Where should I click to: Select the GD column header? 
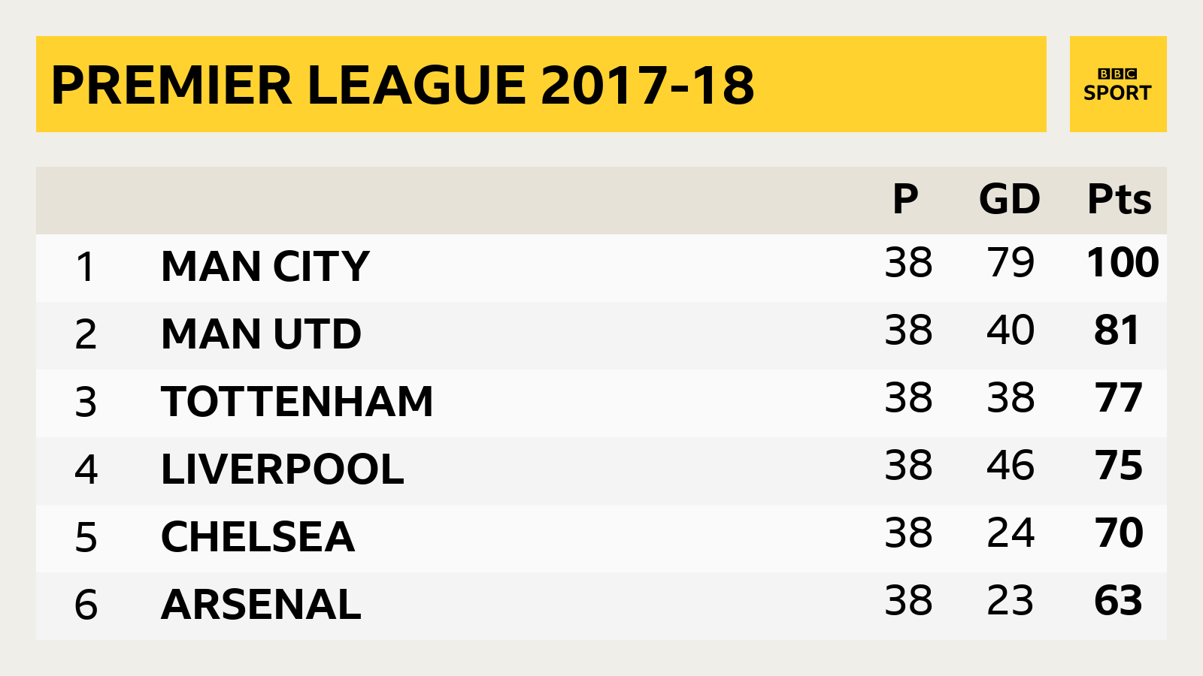tap(1010, 199)
